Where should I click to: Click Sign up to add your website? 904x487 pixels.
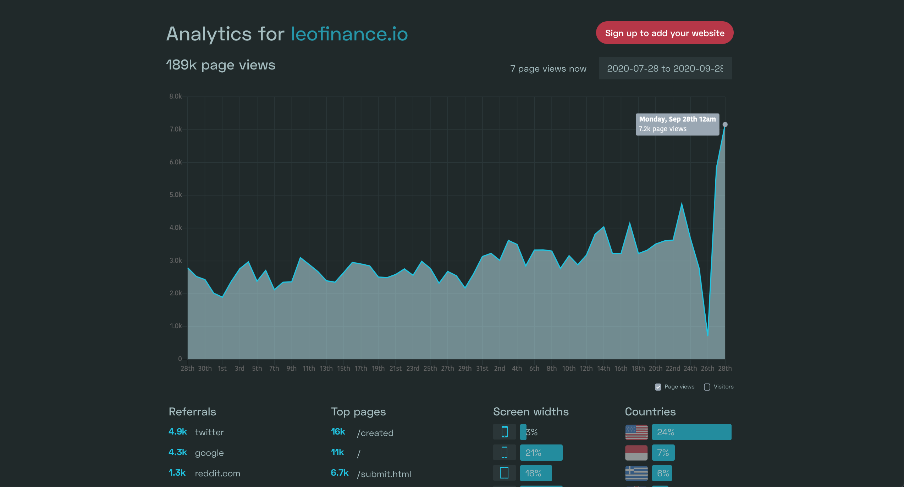665,33
